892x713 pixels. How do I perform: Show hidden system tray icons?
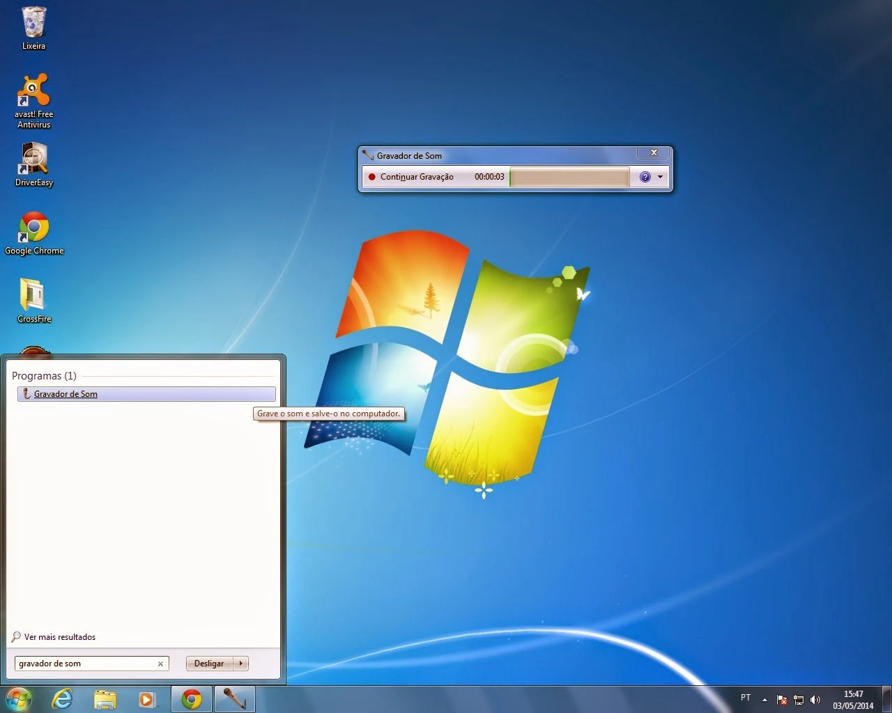click(764, 700)
